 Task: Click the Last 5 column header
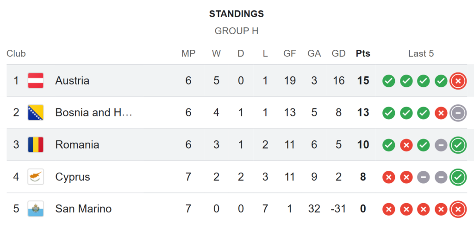[421, 54]
